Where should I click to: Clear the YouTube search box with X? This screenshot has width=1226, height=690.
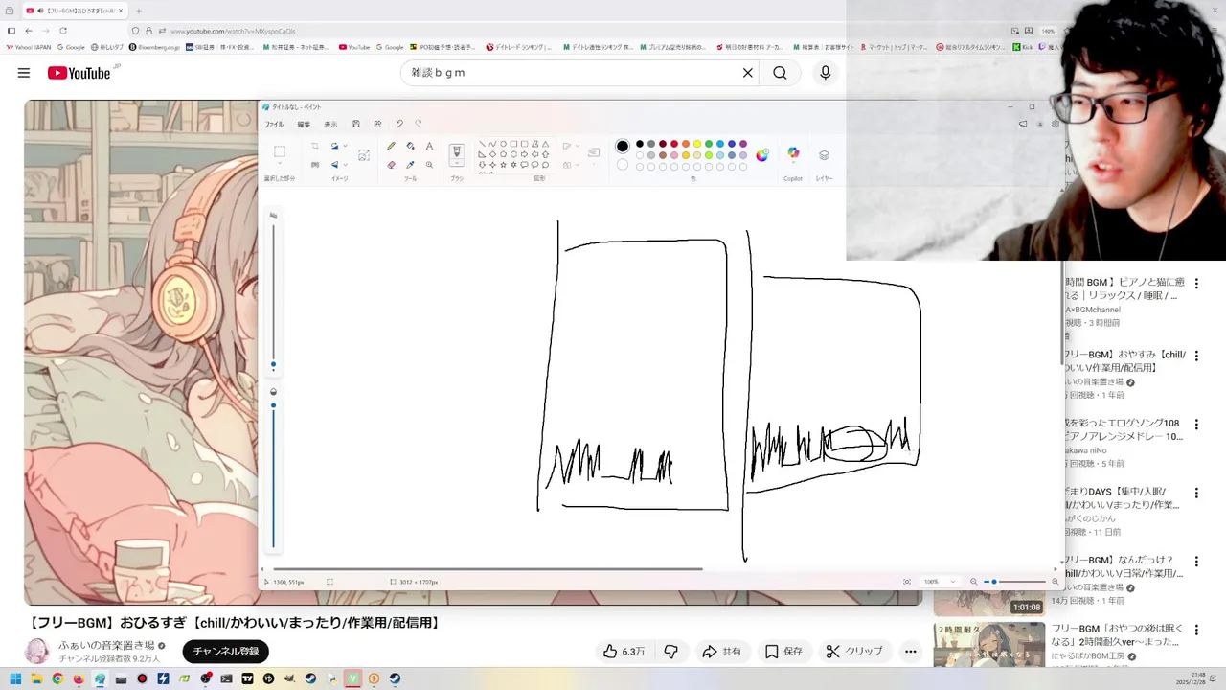click(748, 73)
